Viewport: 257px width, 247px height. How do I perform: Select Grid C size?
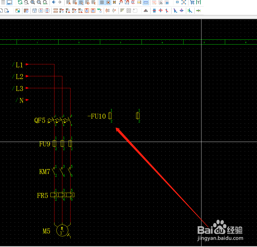81,2
